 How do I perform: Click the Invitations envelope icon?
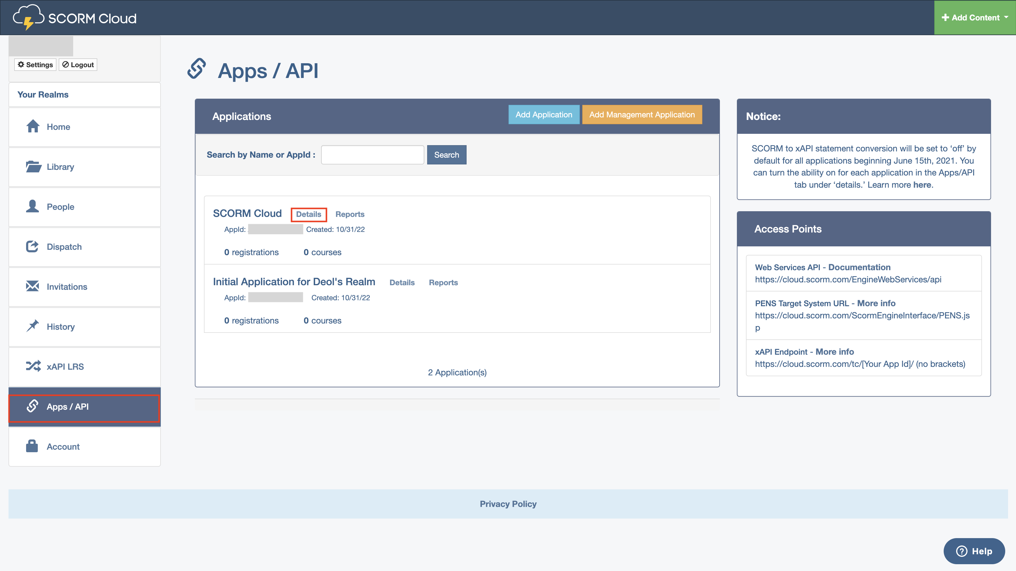tap(32, 286)
